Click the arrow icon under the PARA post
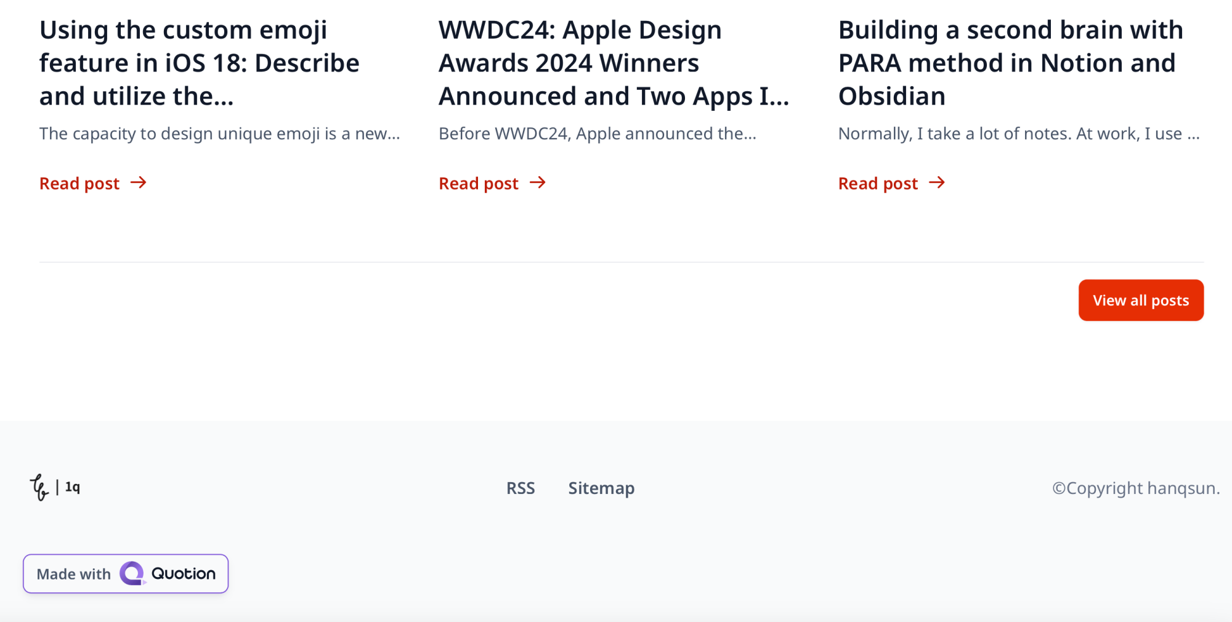 [x=937, y=183]
